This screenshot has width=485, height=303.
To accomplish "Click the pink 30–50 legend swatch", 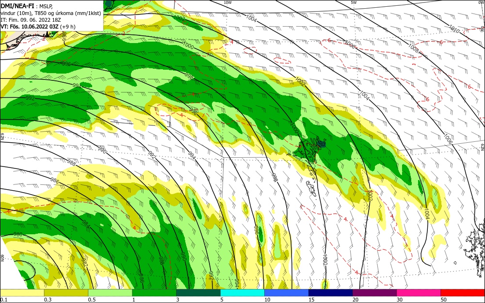I will 419,293.
